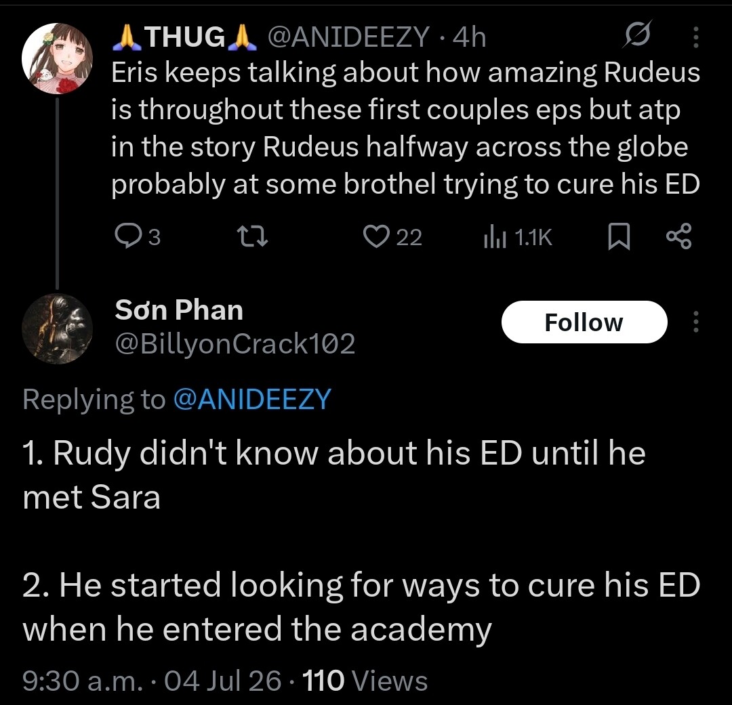Visit the THUG display name profile
This screenshot has height=705, width=732.
click(185, 37)
